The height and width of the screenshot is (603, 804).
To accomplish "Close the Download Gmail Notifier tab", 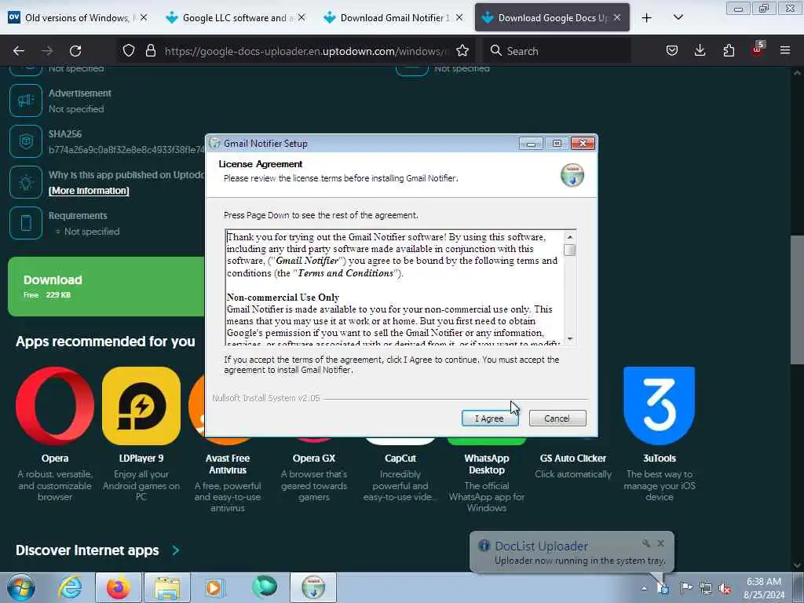I will 459,17.
